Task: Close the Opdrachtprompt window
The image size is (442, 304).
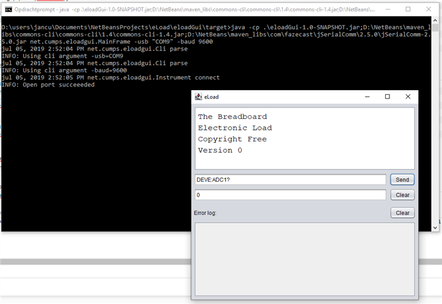Action: (x=429, y=10)
